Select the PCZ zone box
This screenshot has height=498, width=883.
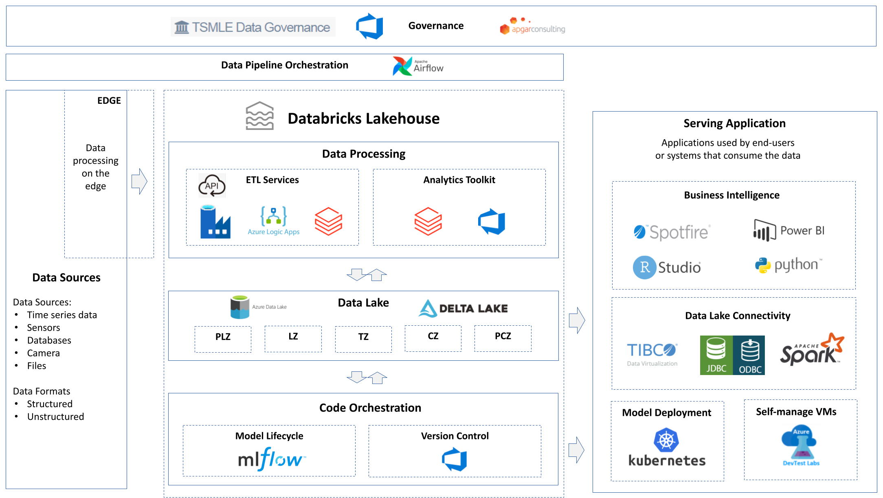(503, 338)
